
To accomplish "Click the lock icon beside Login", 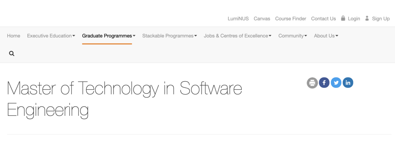I will pos(343,18).
